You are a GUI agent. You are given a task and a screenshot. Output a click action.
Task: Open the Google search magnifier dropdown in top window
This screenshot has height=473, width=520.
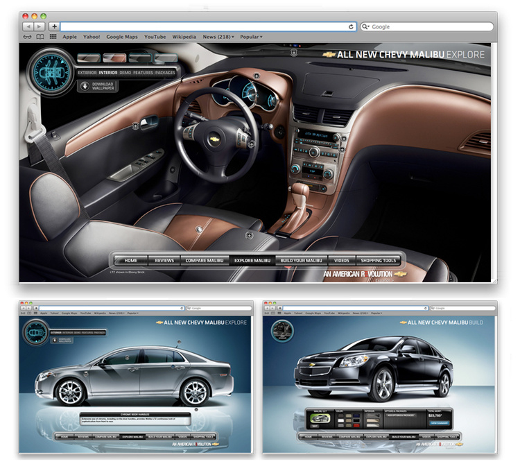pos(365,26)
